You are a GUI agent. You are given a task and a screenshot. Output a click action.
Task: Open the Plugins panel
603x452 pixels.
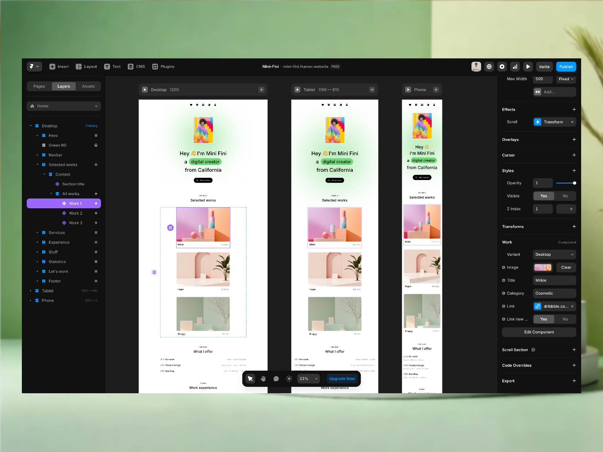[x=163, y=66]
